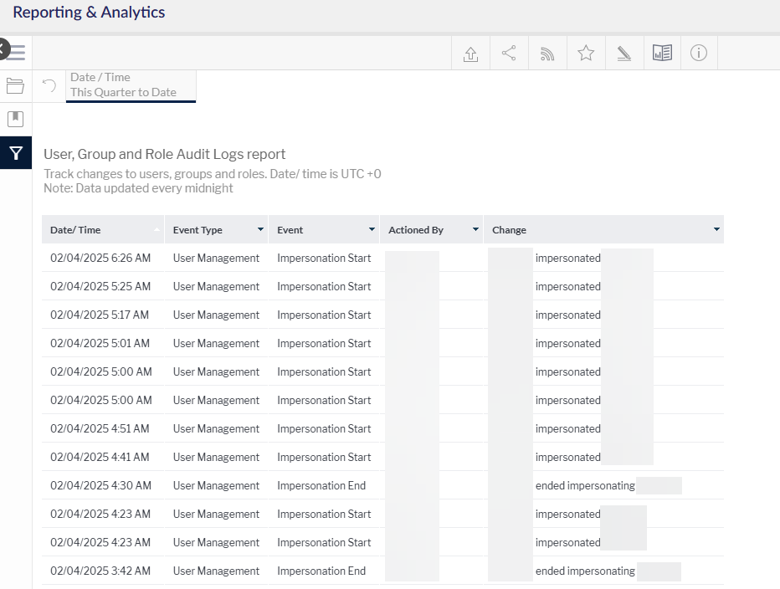Open the Change column dropdown arrow
The image size is (780, 589).
tap(716, 229)
